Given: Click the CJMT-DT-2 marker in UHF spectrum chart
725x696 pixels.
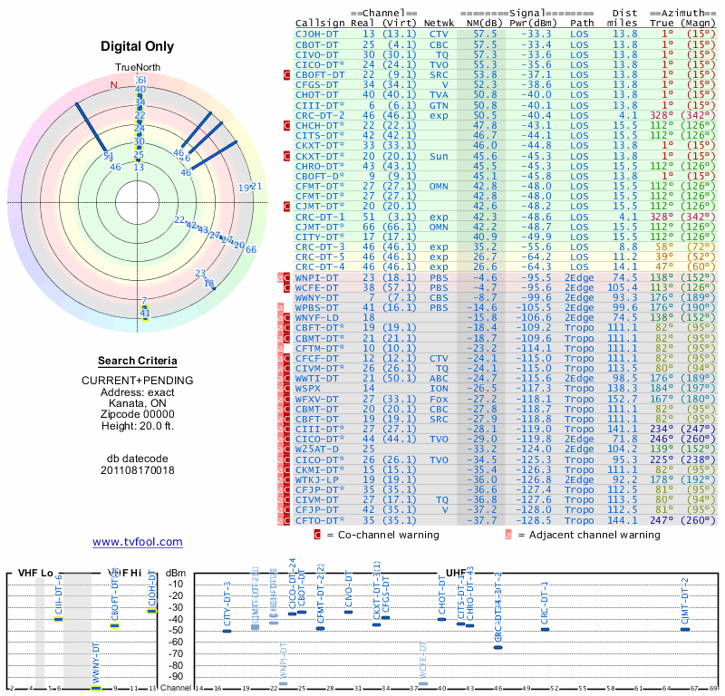Looking at the screenshot, I should (x=685, y=628).
